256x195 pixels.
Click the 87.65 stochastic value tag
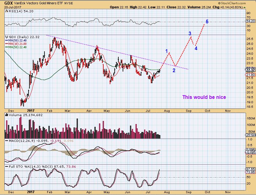point(250,169)
